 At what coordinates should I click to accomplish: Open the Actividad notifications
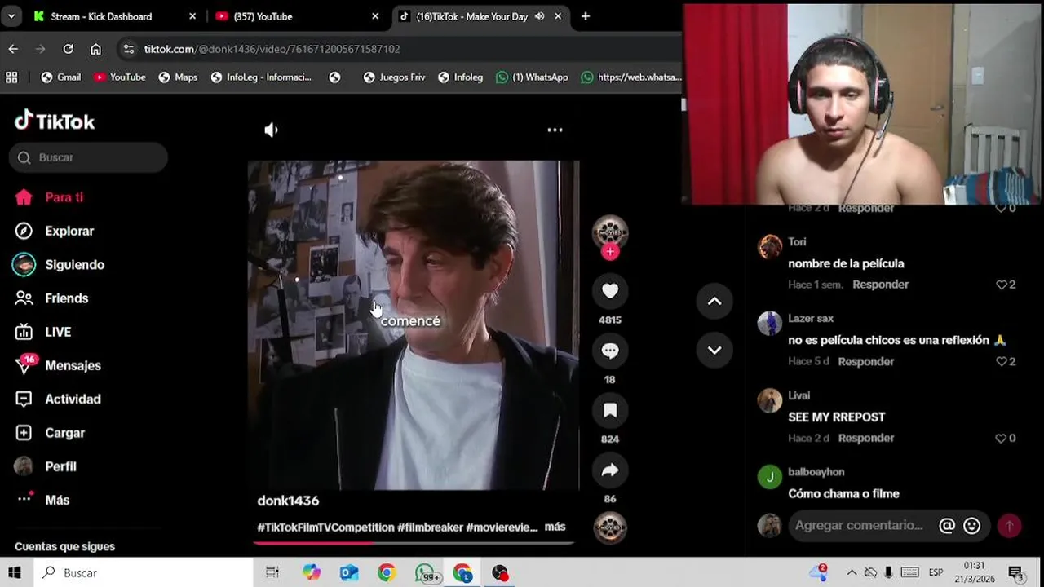point(58,399)
